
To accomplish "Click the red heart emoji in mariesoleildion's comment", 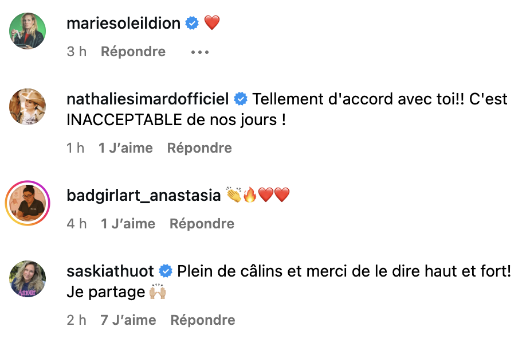I will tap(212, 24).
